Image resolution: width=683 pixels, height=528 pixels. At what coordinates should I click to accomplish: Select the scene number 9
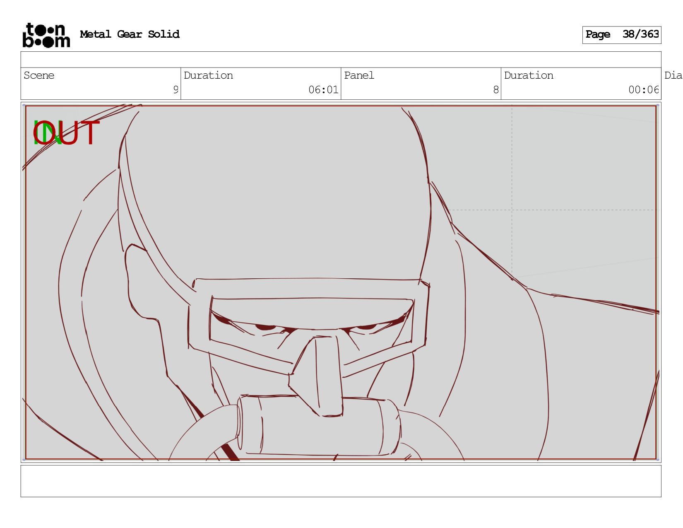(x=176, y=90)
